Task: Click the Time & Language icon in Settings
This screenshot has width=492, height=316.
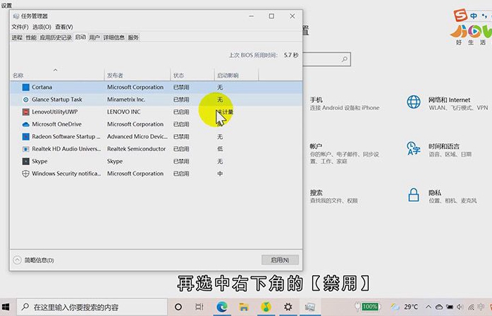Action: 414,148
